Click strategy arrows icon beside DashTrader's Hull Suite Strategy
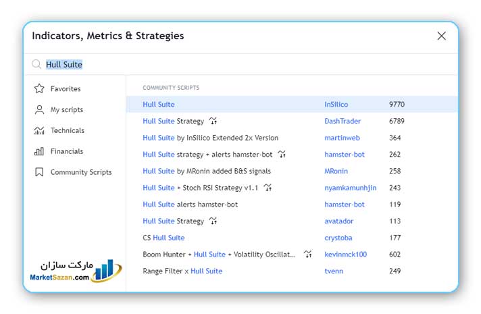Viewport: 481px width, 314px height. pyautogui.click(x=213, y=122)
